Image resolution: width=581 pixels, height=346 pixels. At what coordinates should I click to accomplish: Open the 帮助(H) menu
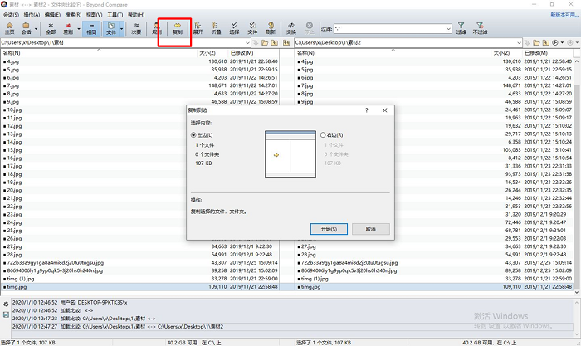(136, 15)
